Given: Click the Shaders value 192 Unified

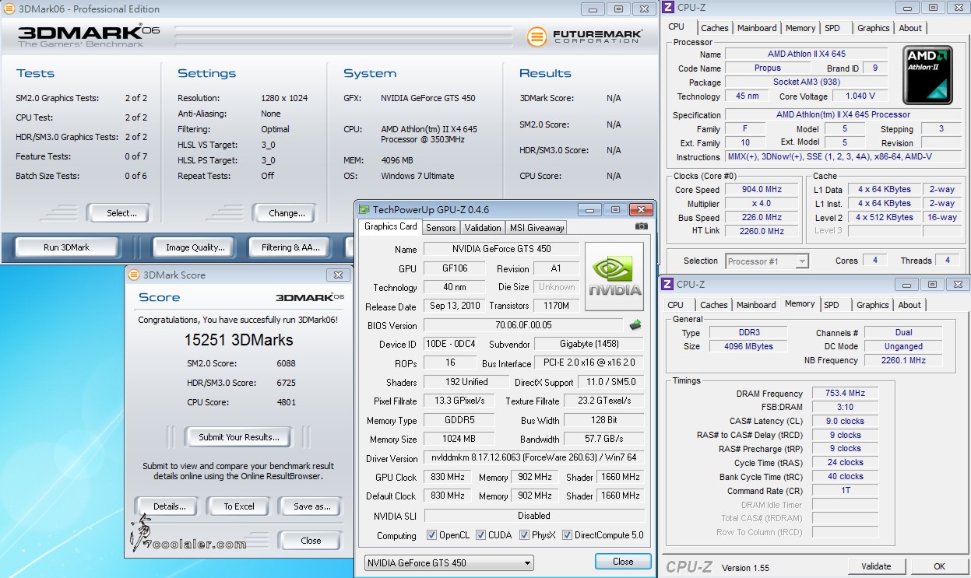Looking at the screenshot, I should (x=466, y=382).
